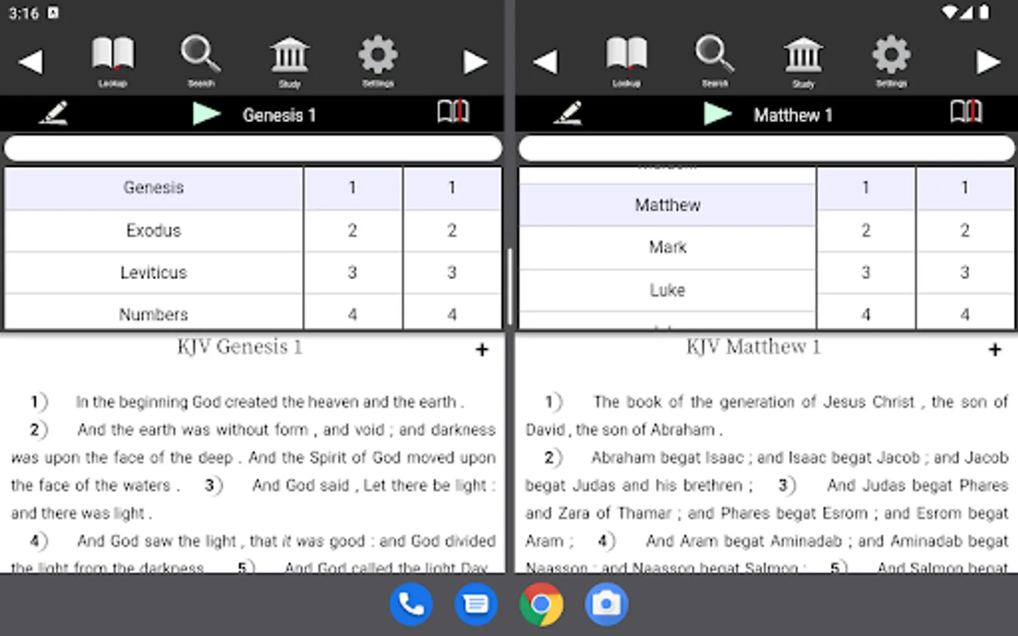The height and width of the screenshot is (636, 1018).
Task: Grab the split divider handle between panes
Action: pyautogui.click(x=510, y=286)
